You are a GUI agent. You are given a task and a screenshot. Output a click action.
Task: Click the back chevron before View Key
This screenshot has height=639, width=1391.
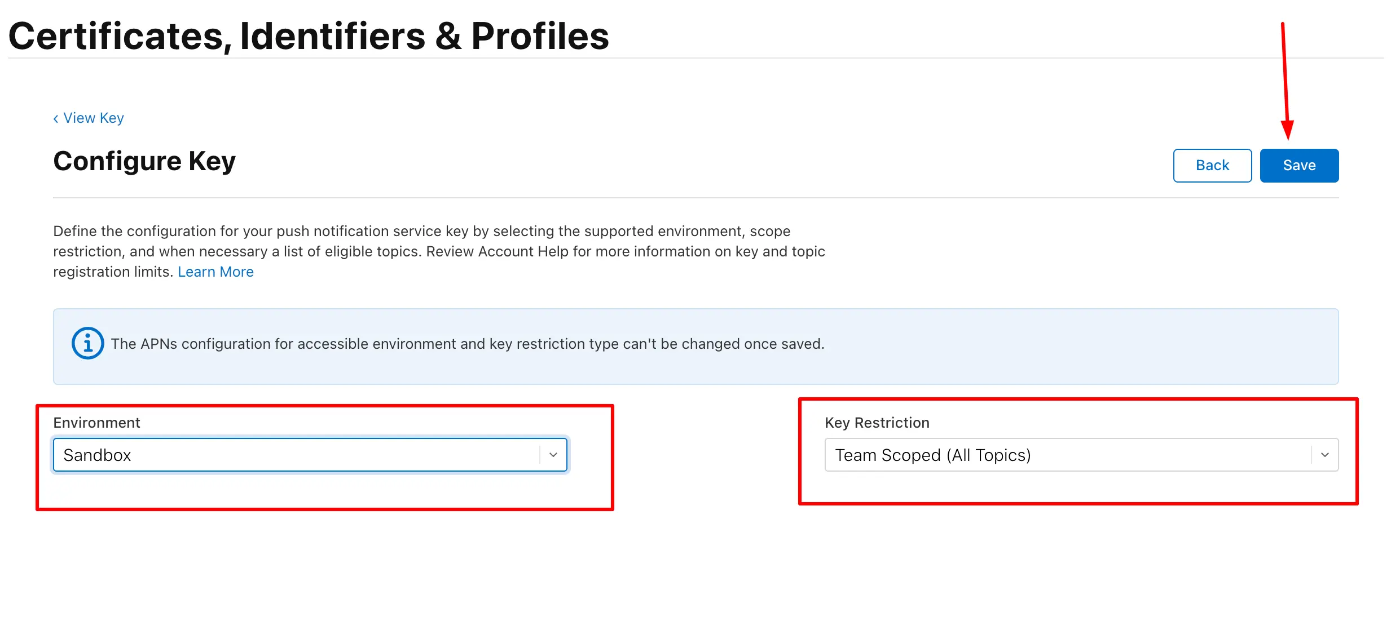(x=55, y=118)
